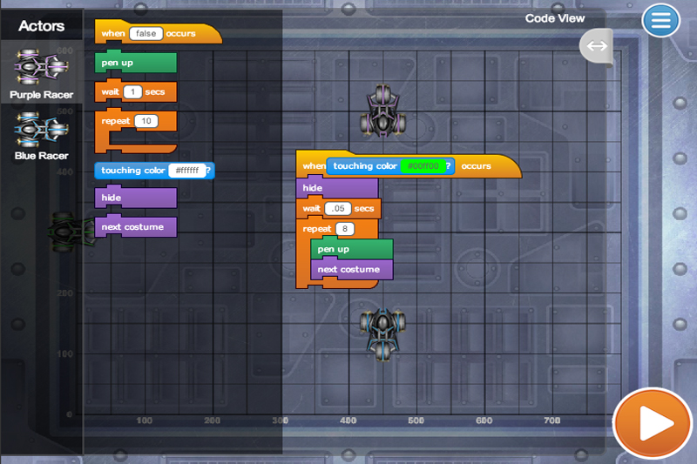Image resolution: width=697 pixels, height=464 pixels.
Task: Click the green #00ff00 color swatch
Action: click(x=423, y=166)
